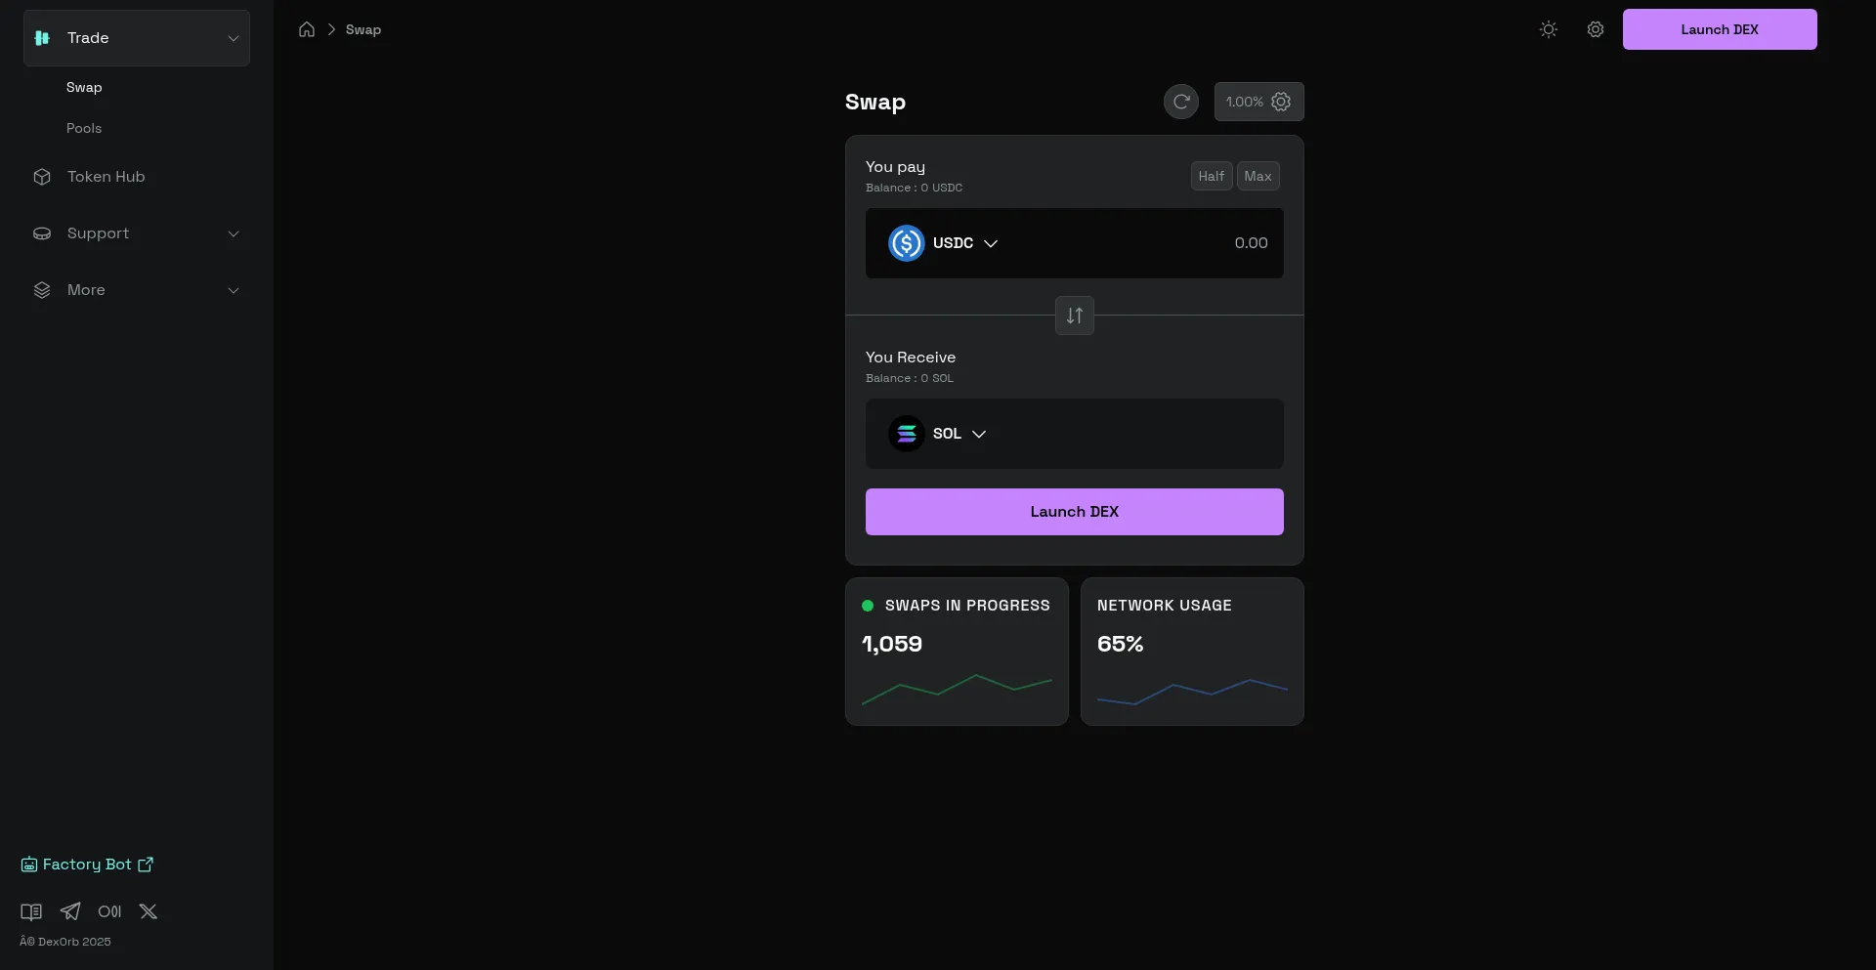Click Launch DEX button in header

pyautogui.click(x=1720, y=29)
